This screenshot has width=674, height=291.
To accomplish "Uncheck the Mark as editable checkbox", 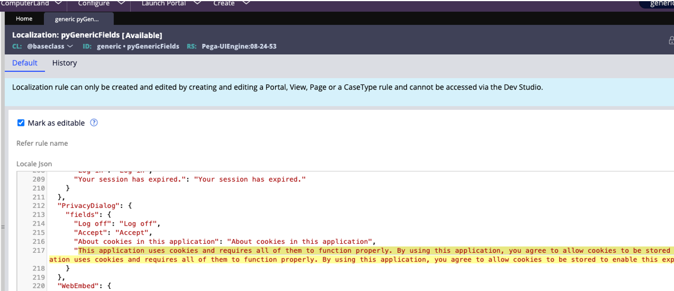I will [21, 123].
